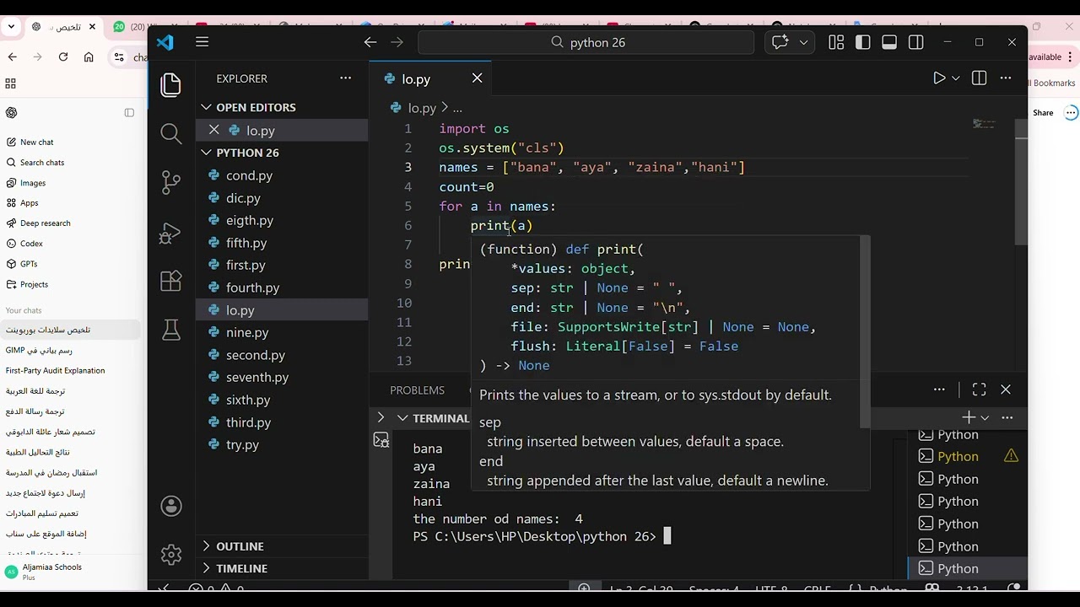Open the hamburger application menu
The height and width of the screenshot is (607, 1080).
(x=202, y=42)
